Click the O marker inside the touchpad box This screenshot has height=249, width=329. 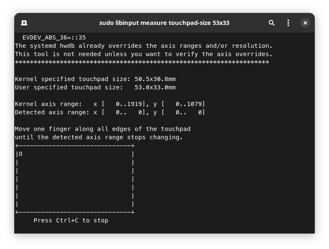tap(21, 154)
